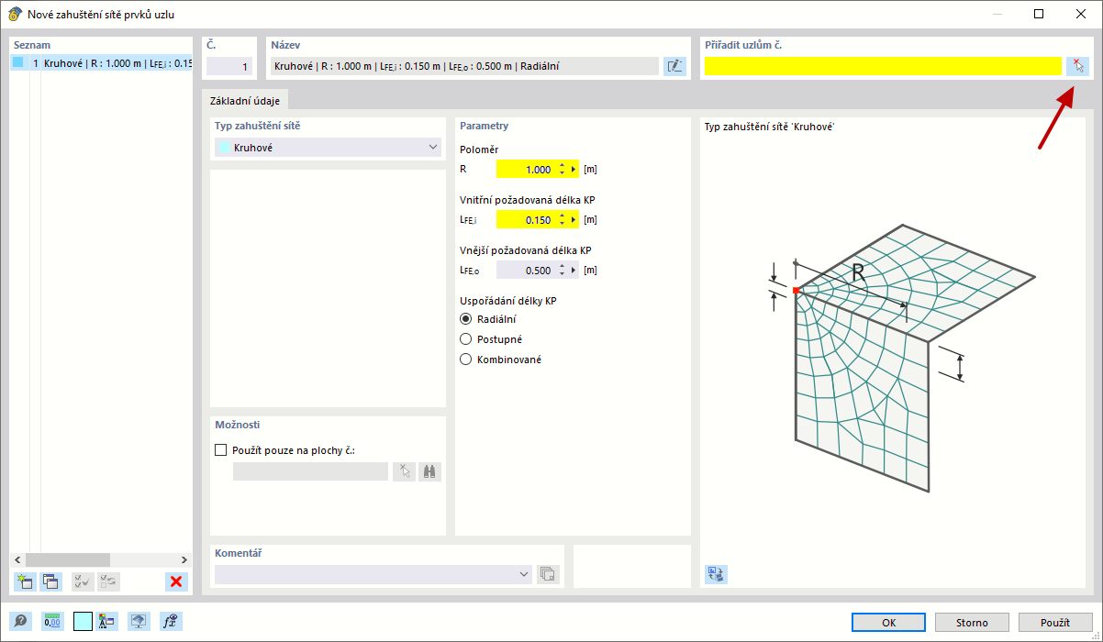Click the copy/duplicate item icon below list

click(50, 581)
